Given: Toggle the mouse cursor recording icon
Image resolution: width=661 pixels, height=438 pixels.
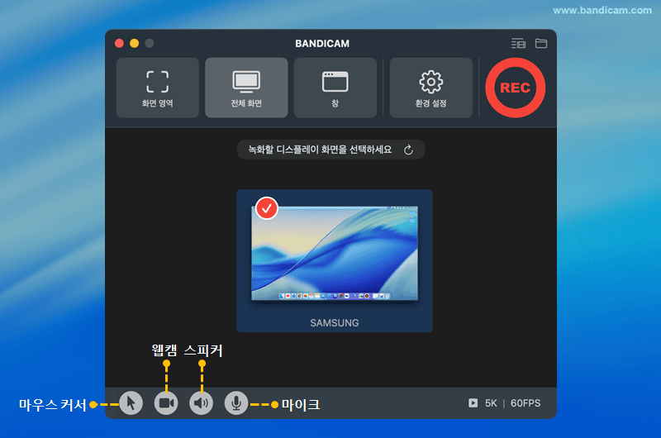Looking at the screenshot, I should [131, 403].
